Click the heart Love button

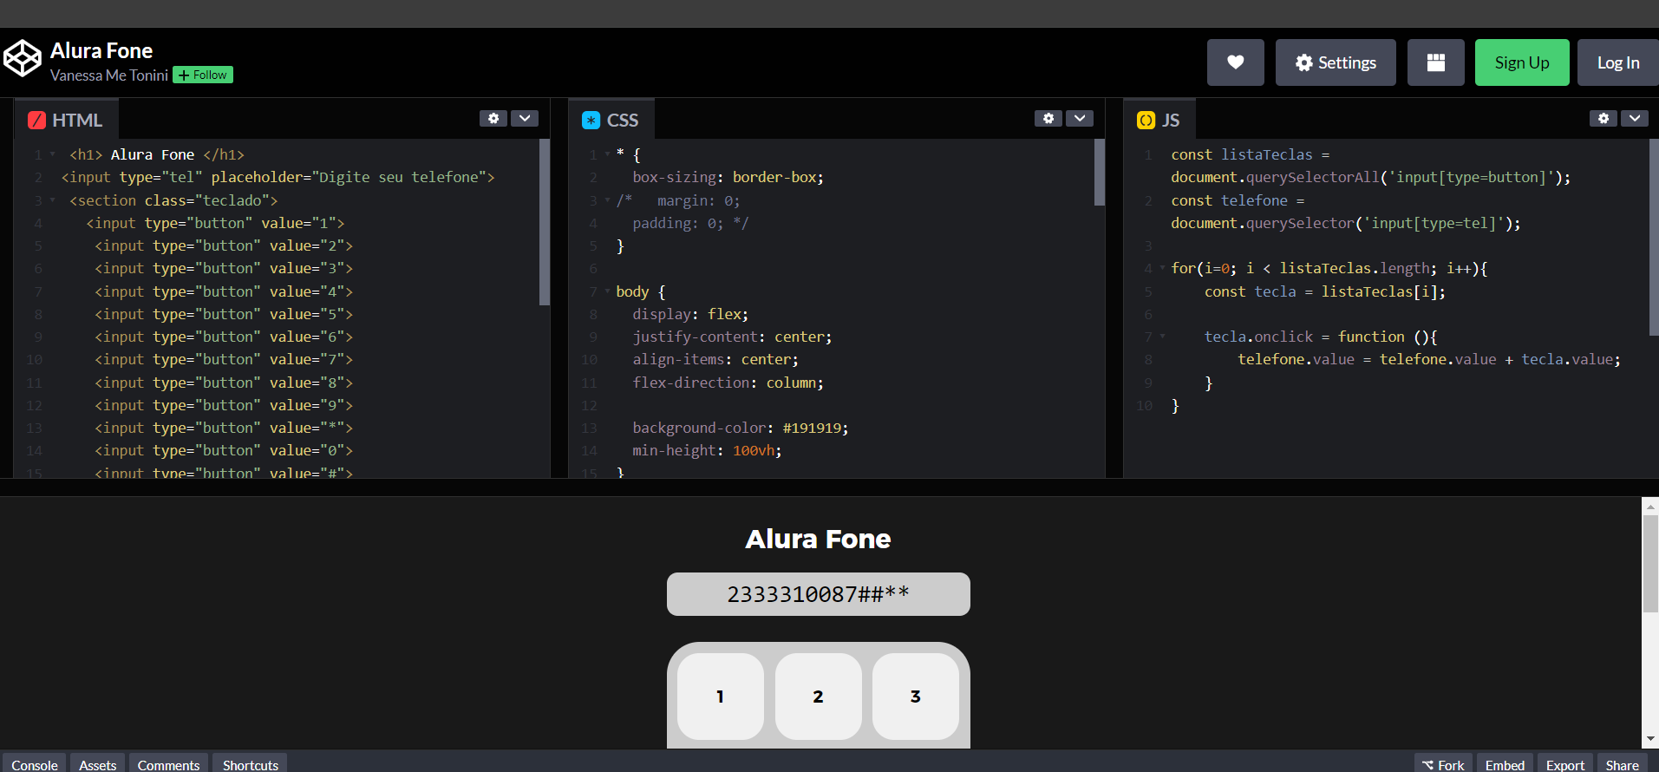click(x=1235, y=62)
